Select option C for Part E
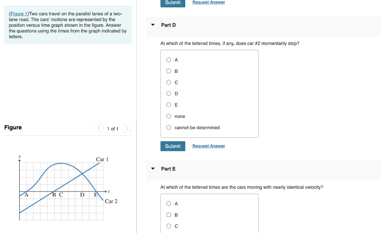 pyautogui.click(x=169, y=226)
